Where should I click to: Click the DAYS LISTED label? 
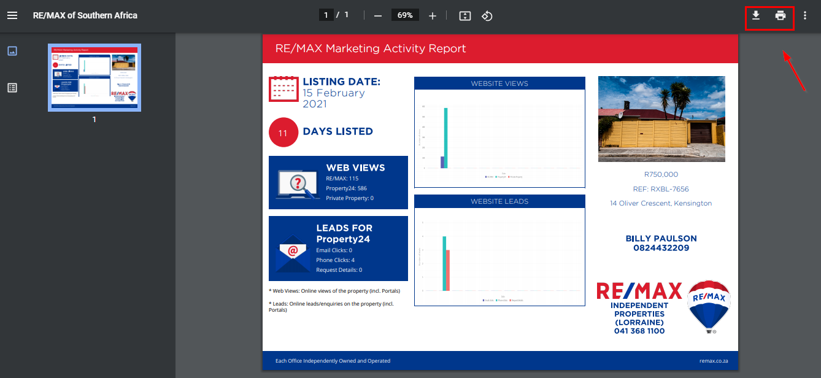(x=338, y=131)
